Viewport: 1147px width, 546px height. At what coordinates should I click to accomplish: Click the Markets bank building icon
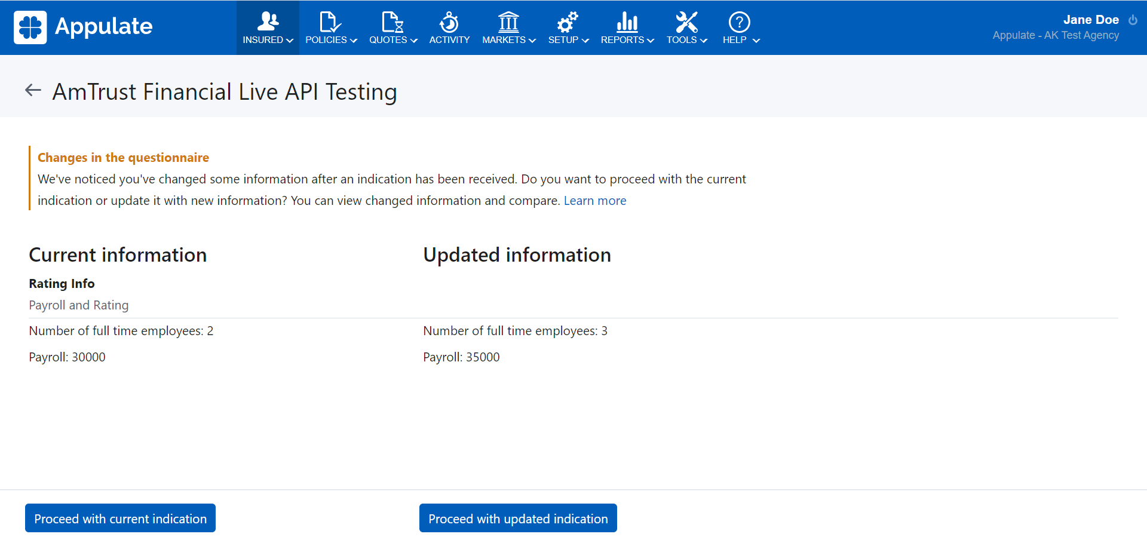[x=508, y=22]
